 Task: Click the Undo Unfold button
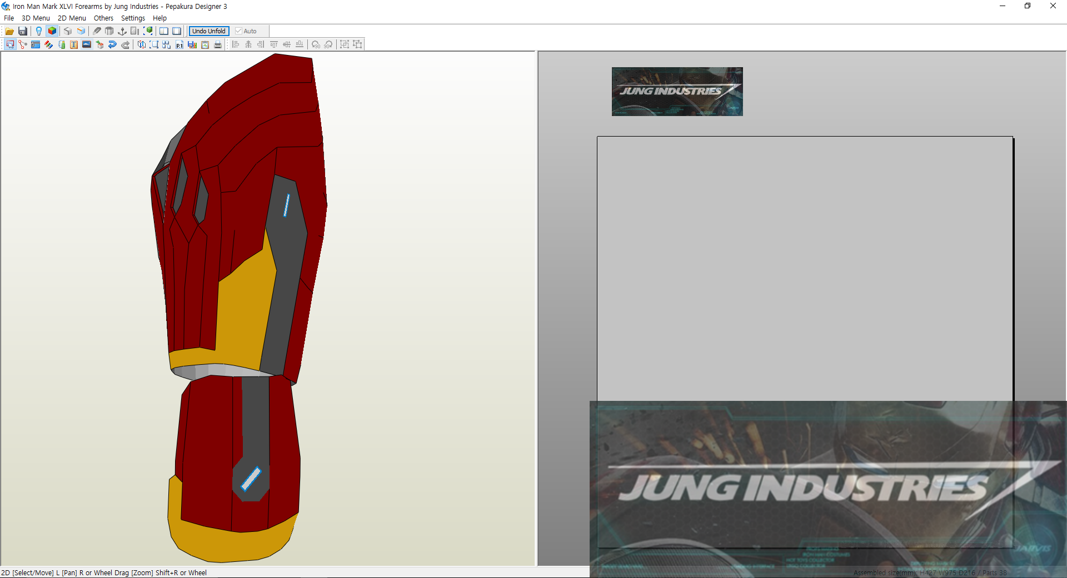209,31
